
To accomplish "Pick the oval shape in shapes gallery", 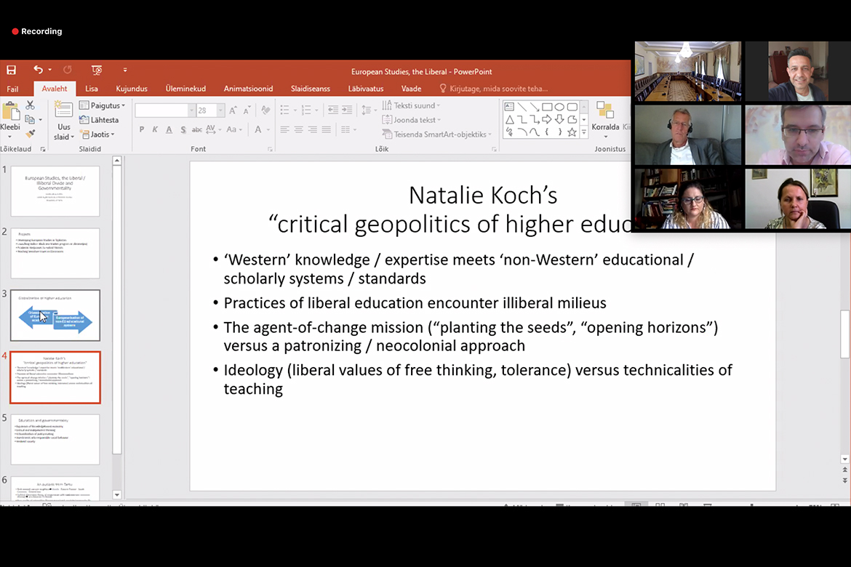I will click(x=559, y=107).
